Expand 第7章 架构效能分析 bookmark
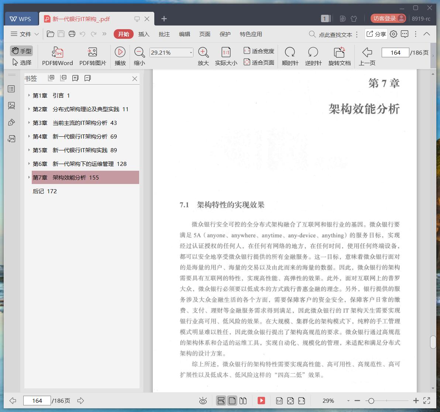The image size is (440, 412). (x=29, y=177)
